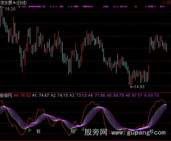The image size is (171, 141).
Task: Click the red rectangular panel icon beside the diamond
Action: click(169, 2)
